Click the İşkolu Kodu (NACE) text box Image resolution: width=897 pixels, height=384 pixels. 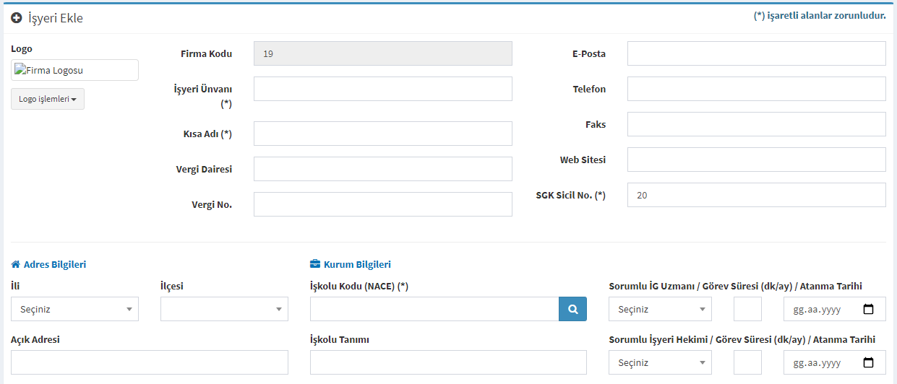434,309
